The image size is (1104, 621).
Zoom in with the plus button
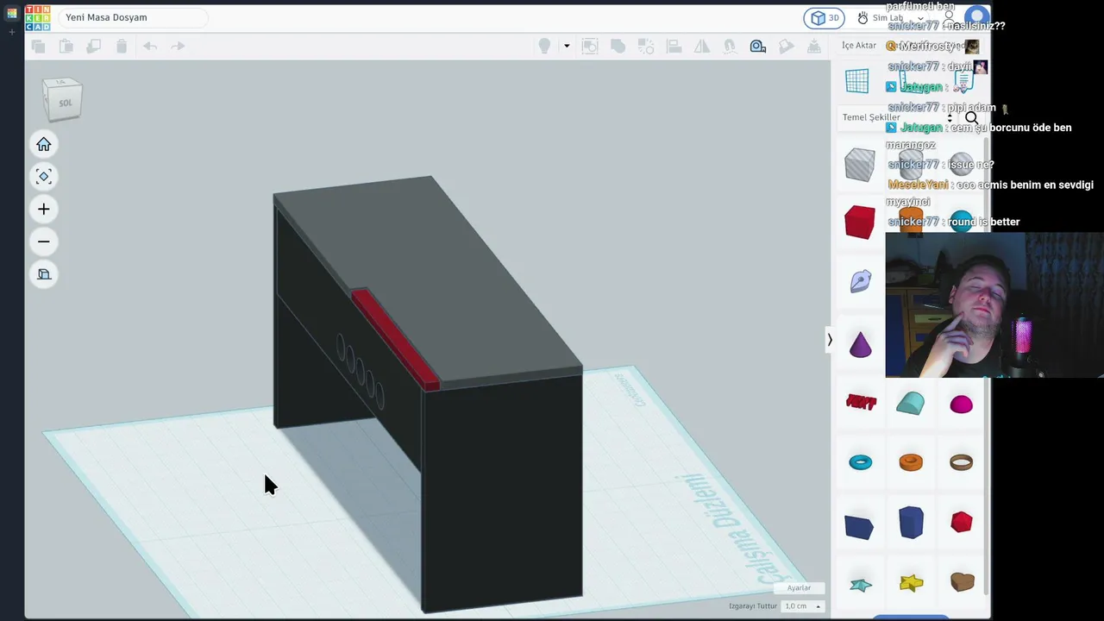pyautogui.click(x=44, y=210)
